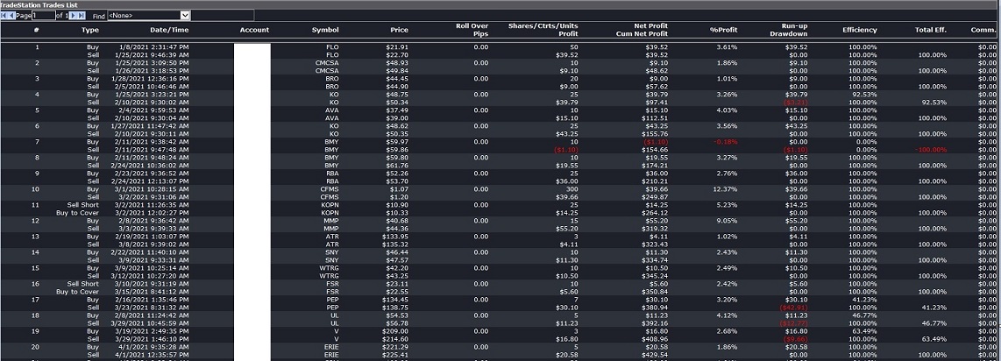Viewport: 1001px width, 361px height.
Task: Click the Symbol column header
Action: coord(325,30)
